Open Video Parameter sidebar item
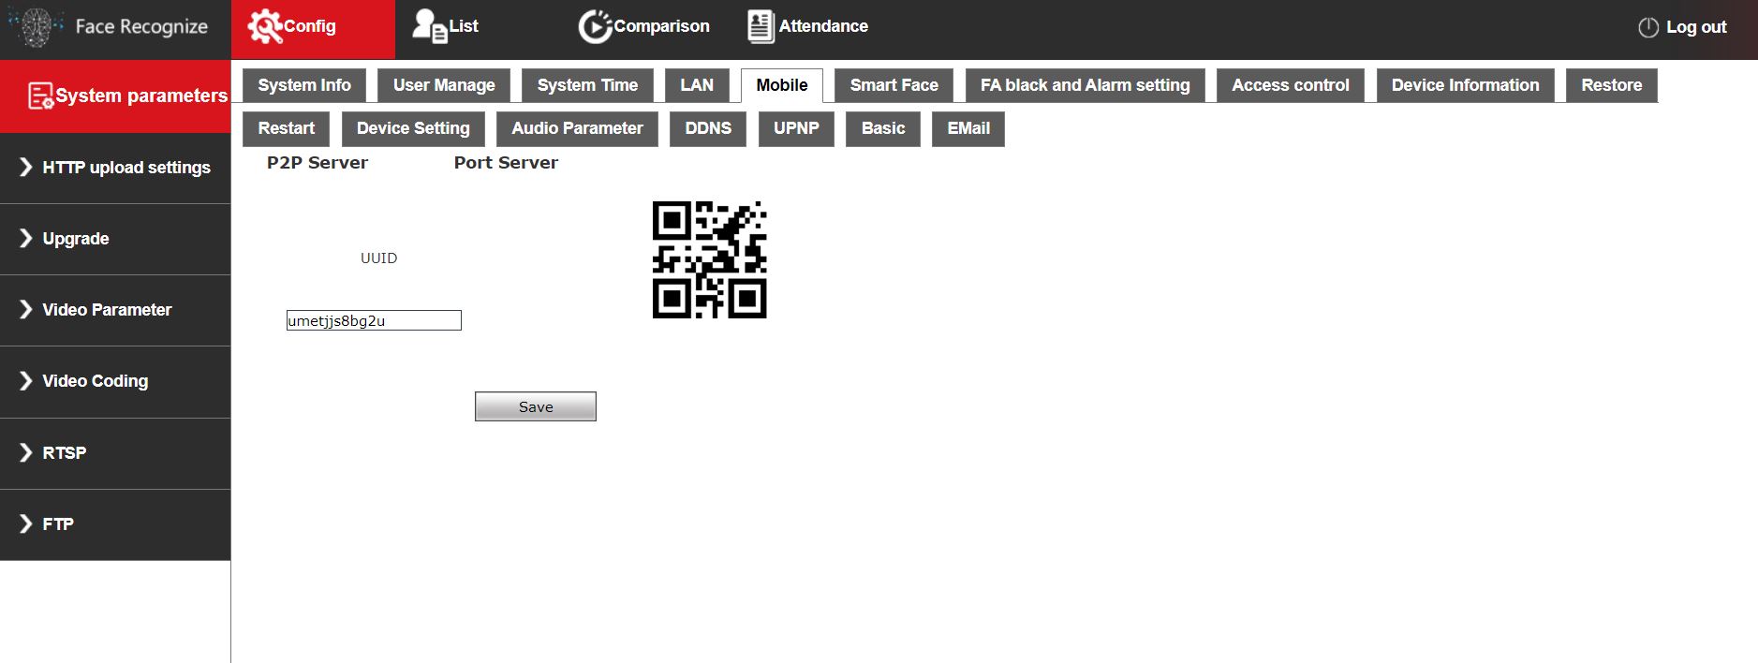The height and width of the screenshot is (663, 1758). pyautogui.click(x=115, y=310)
